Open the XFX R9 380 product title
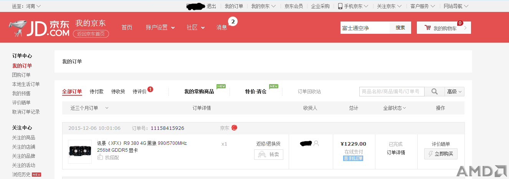 [142, 147]
